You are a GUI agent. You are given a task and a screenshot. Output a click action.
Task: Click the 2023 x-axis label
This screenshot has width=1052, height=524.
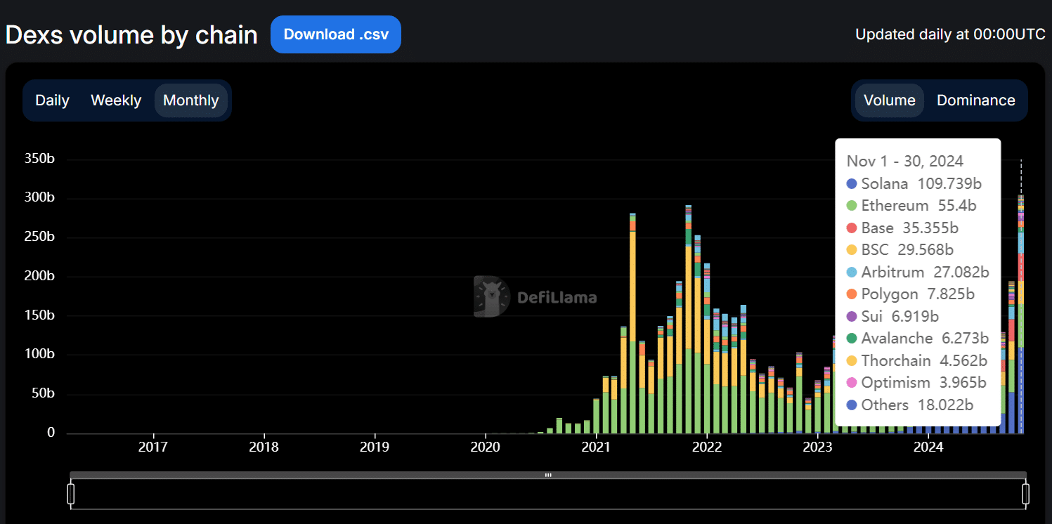click(818, 447)
